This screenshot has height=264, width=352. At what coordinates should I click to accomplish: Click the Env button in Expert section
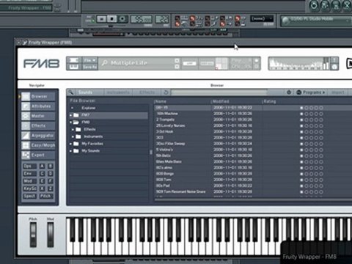(29, 174)
